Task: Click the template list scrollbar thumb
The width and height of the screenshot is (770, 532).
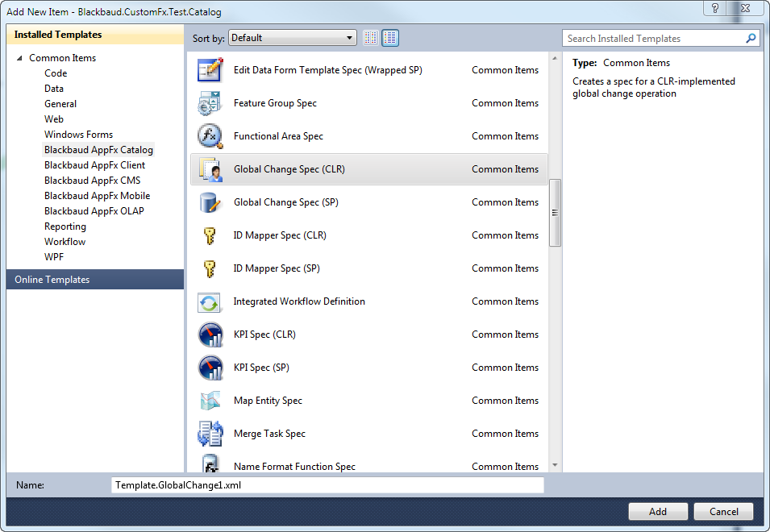Action: [555, 213]
